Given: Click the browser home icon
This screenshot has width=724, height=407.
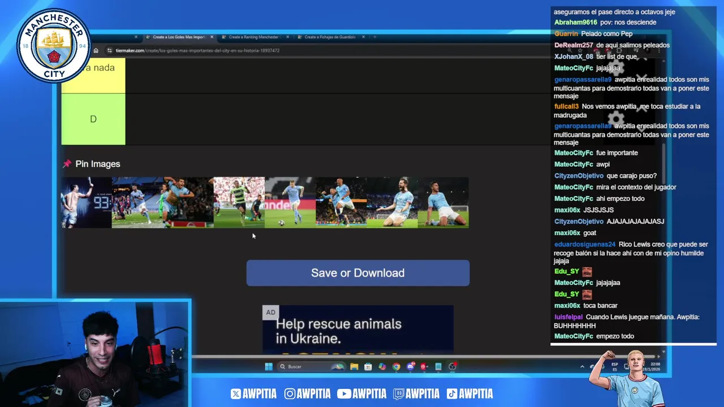Looking at the screenshot, I should tap(96, 50).
